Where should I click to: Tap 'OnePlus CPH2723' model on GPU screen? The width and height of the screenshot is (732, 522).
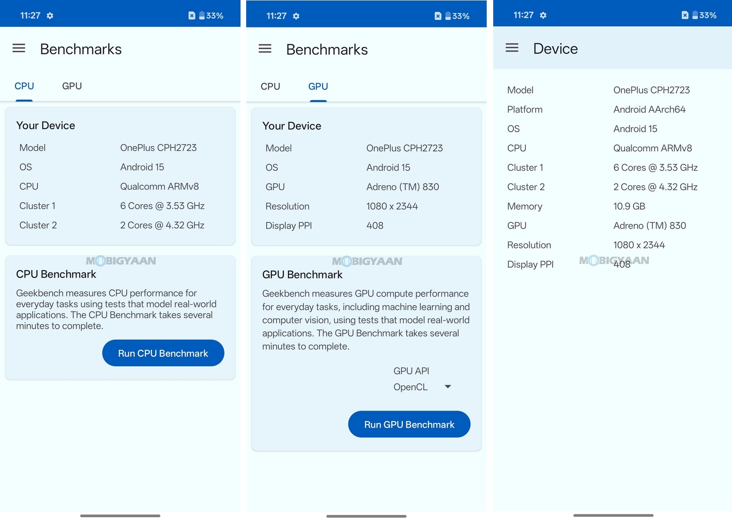pyautogui.click(x=404, y=148)
